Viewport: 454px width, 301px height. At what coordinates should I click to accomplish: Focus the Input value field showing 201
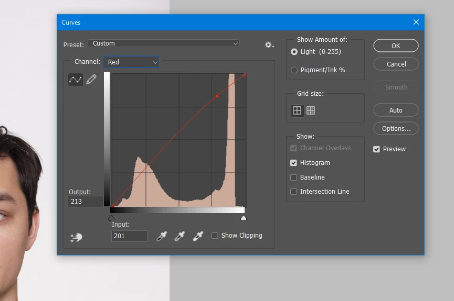coord(129,236)
